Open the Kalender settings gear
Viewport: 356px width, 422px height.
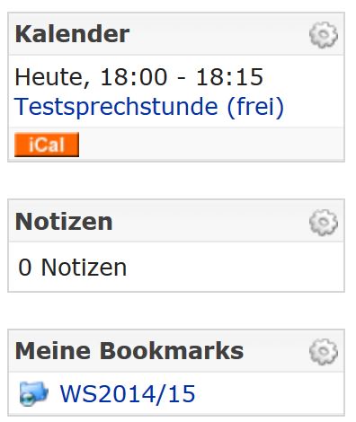(324, 35)
